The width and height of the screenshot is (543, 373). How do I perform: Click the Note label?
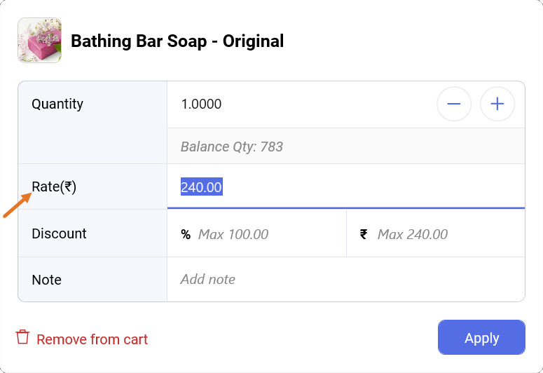(x=46, y=280)
